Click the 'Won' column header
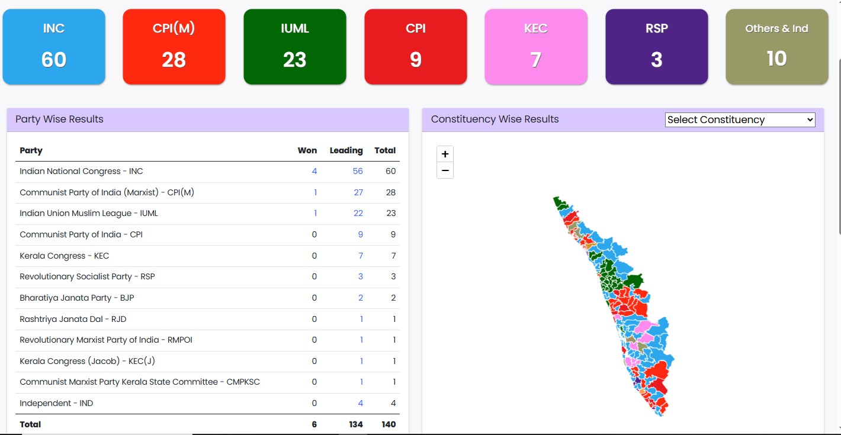The image size is (841, 435). [x=307, y=150]
